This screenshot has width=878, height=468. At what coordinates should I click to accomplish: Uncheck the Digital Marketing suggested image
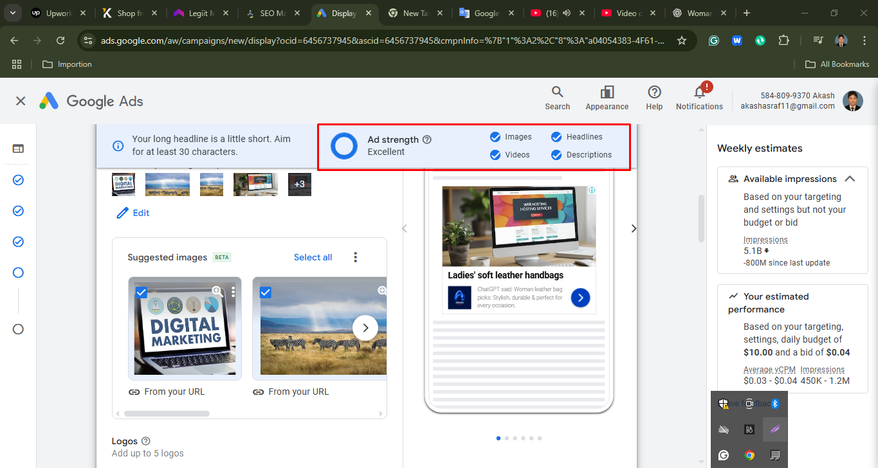click(141, 292)
